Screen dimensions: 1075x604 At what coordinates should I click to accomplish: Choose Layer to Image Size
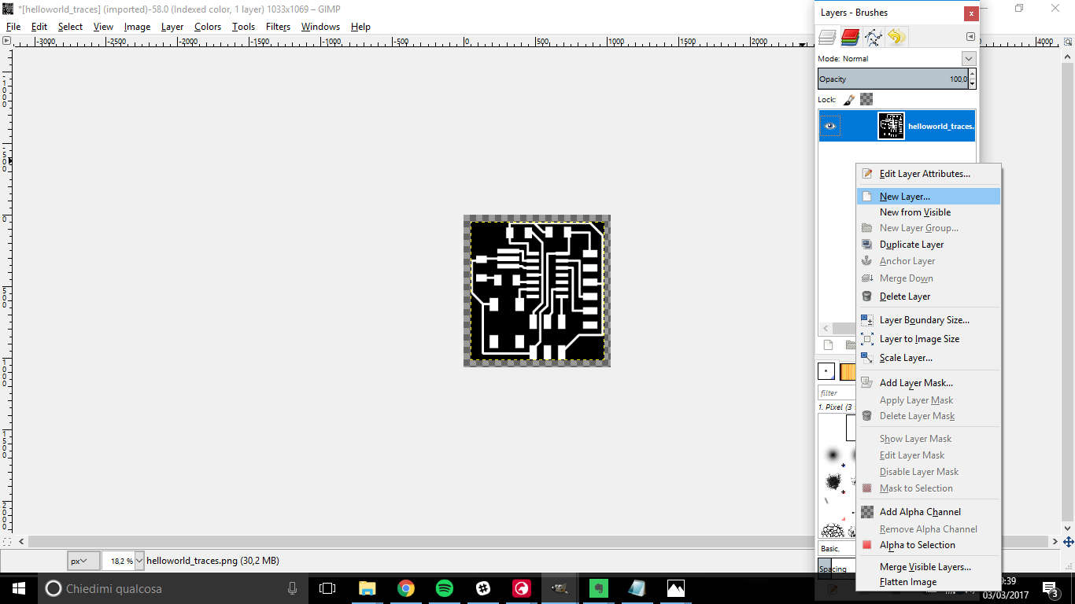point(929,339)
